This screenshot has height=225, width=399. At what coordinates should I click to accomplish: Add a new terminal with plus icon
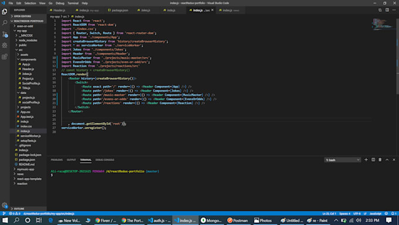click(x=366, y=160)
